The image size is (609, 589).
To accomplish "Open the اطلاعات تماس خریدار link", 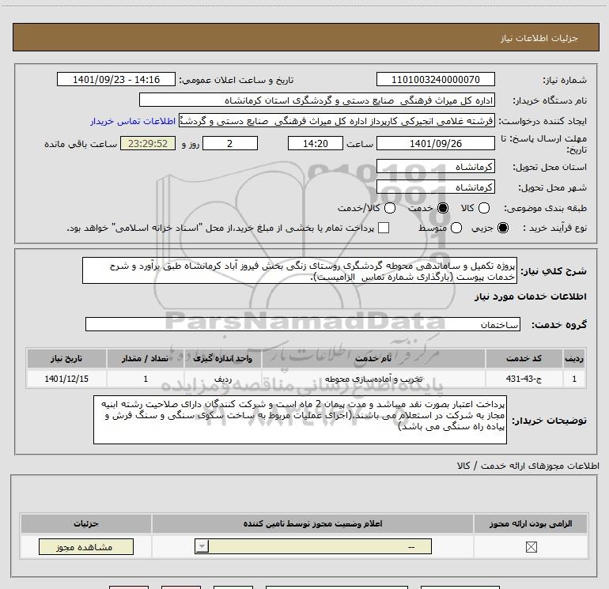I will click(133, 121).
